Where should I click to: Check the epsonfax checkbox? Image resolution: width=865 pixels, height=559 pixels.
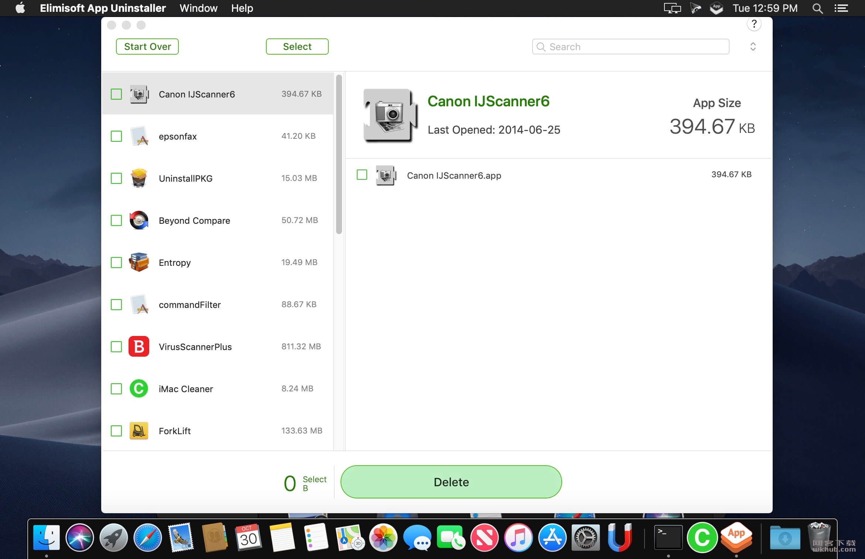coord(116,136)
